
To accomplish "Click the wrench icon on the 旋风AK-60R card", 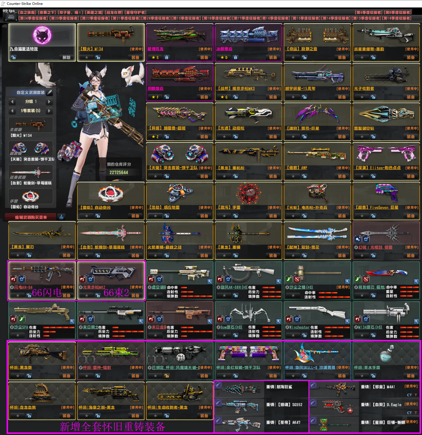I will (279, 281).
